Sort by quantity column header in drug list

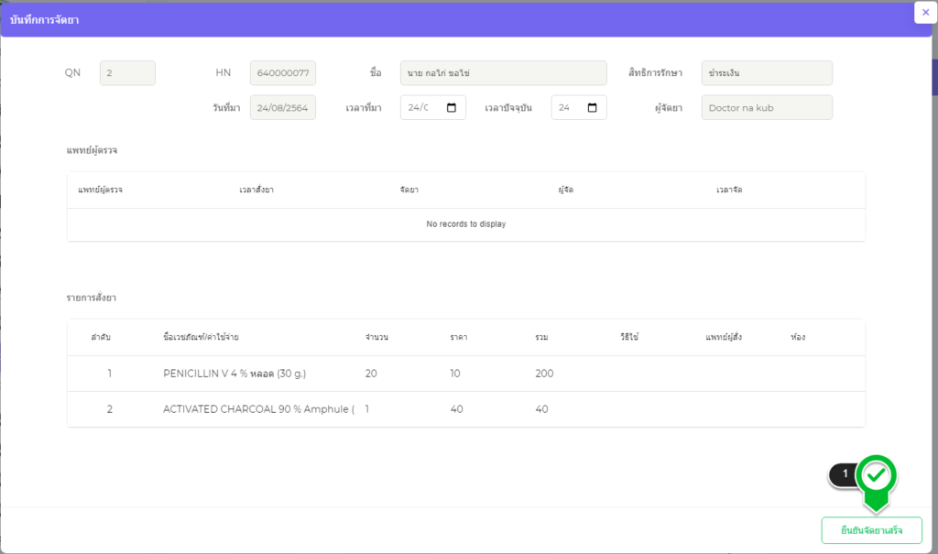coord(376,338)
